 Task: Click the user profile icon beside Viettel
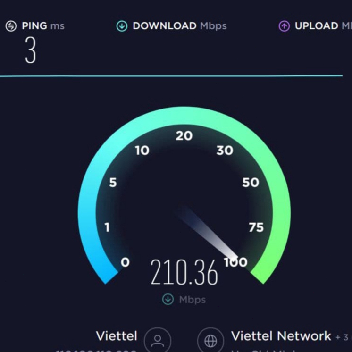coord(158,341)
